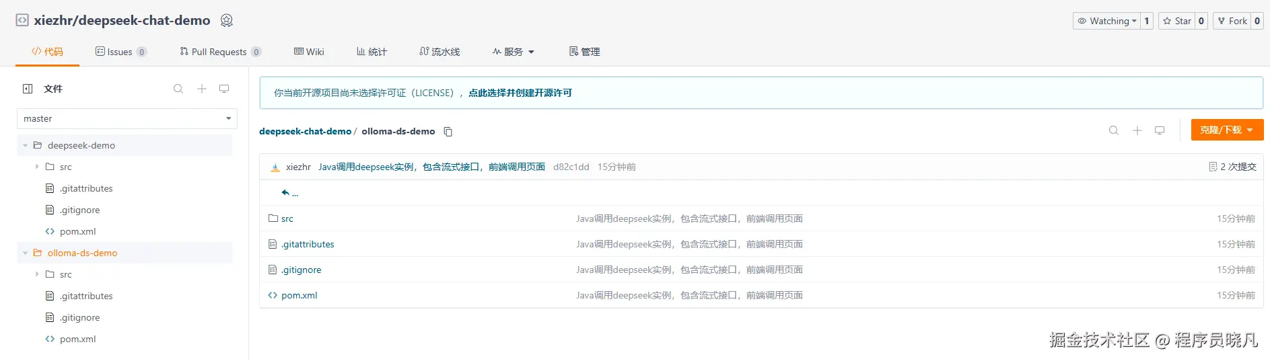
Task: Click pom.xml code icon in file list
Action: [273, 295]
